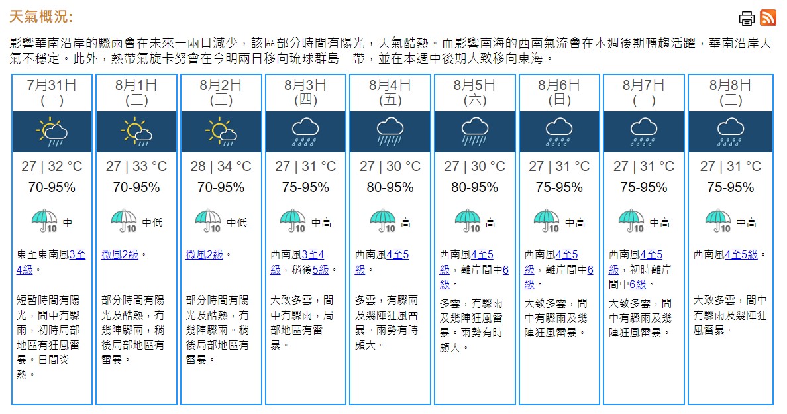Click the umbrella rain probability icon for July 31
Screen dimensions: 787x414
pyautogui.click(x=44, y=221)
